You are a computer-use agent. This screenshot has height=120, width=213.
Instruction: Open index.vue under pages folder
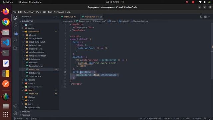coord(33,94)
